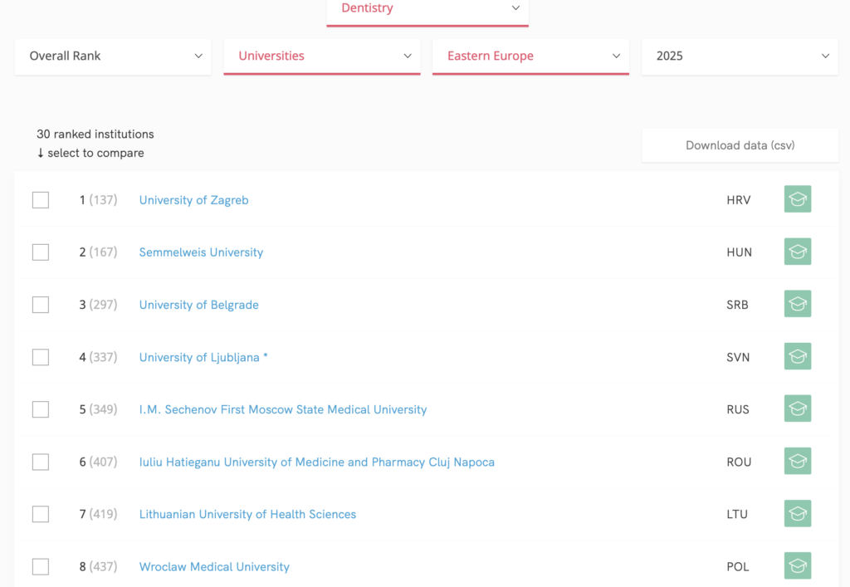The image size is (850, 587).
Task: Click graduation cap icon for Semmelweis University
Action: tap(797, 252)
